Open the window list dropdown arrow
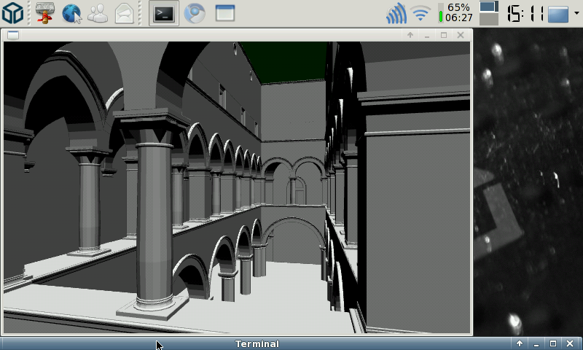 pyautogui.click(x=576, y=13)
